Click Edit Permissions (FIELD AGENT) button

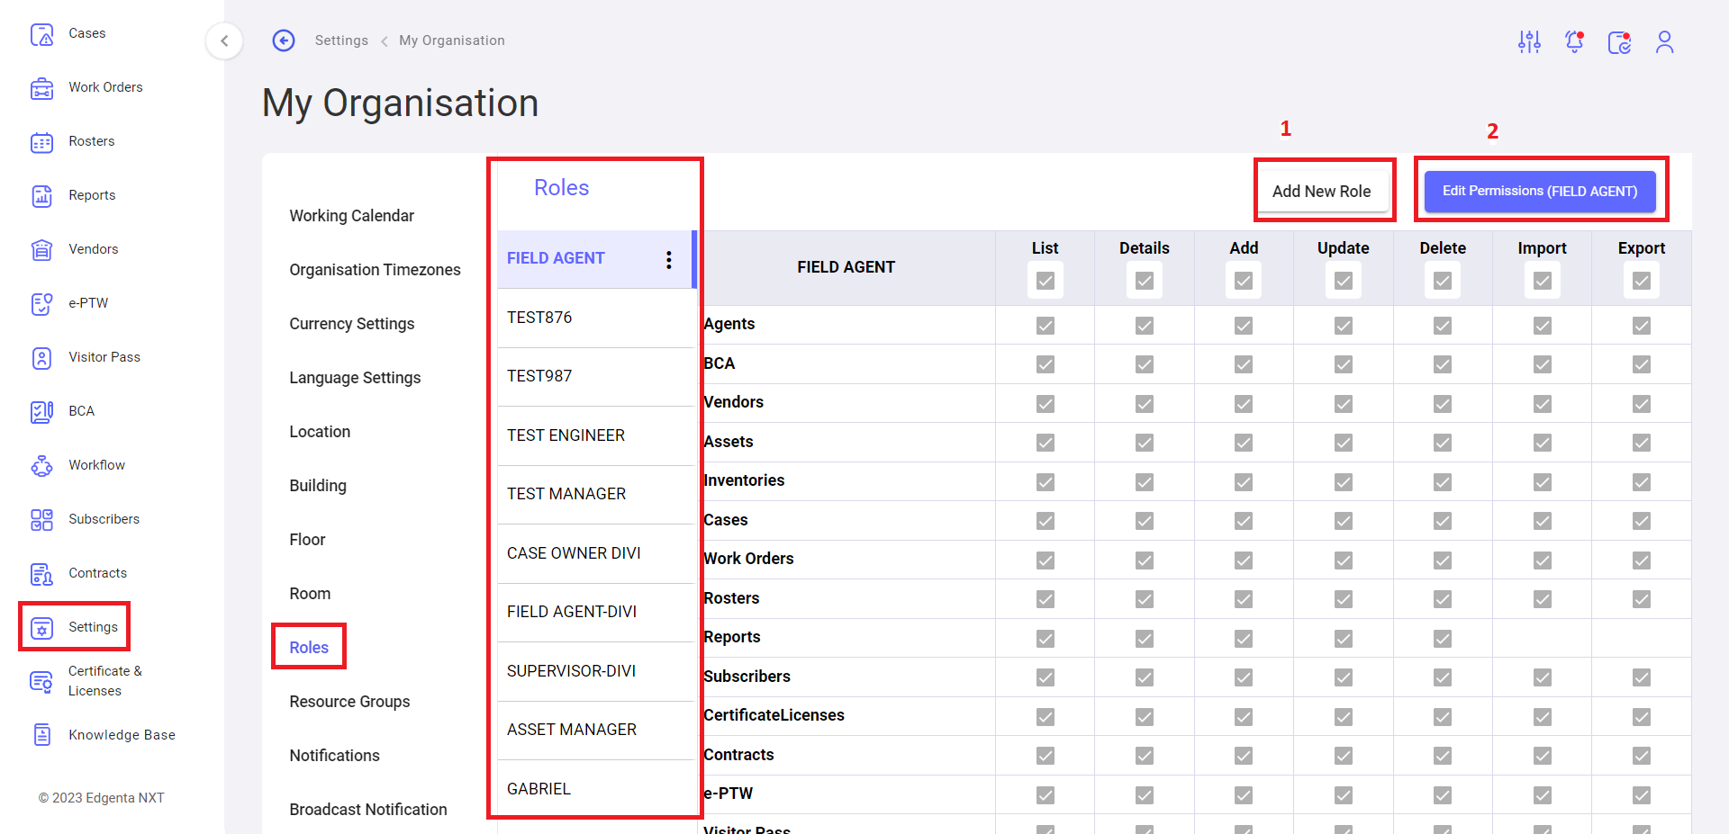tap(1539, 191)
